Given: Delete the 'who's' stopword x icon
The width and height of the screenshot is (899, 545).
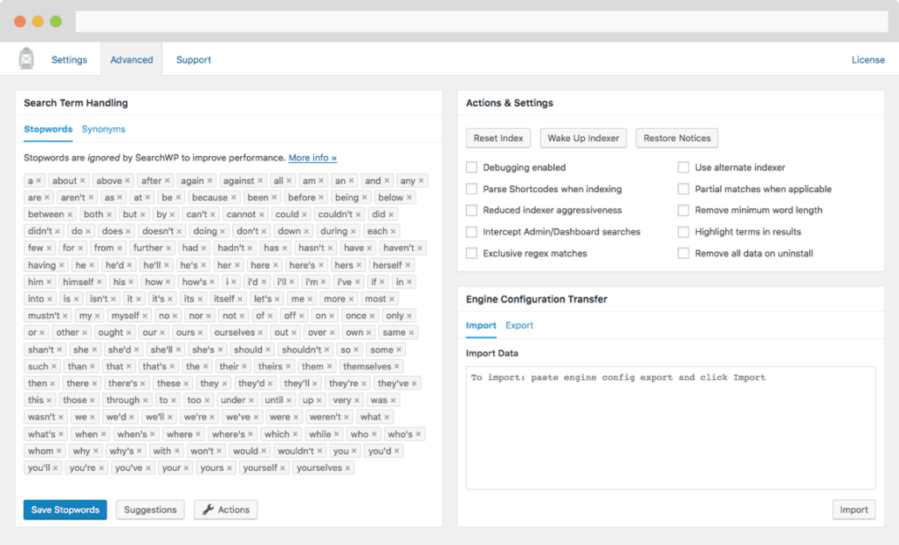Looking at the screenshot, I should coord(418,434).
